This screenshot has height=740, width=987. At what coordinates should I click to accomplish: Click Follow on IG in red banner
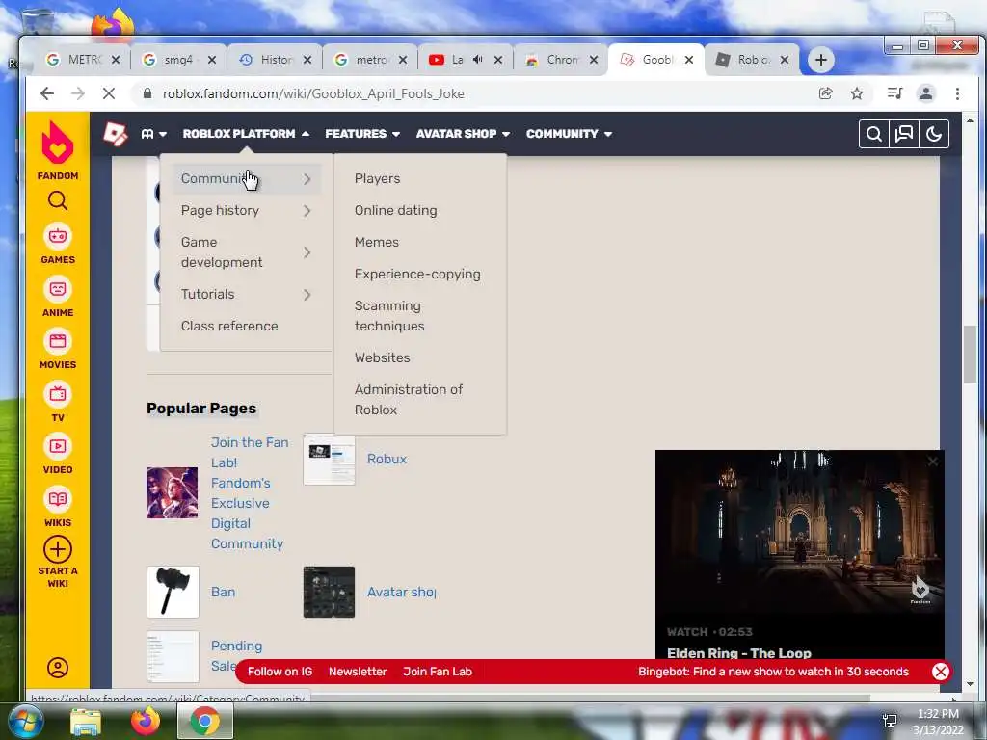point(280,672)
